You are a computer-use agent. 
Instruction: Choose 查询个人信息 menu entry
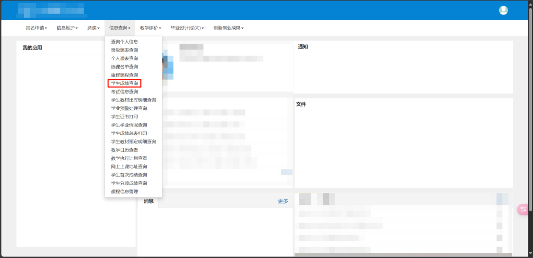(x=124, y=42)
